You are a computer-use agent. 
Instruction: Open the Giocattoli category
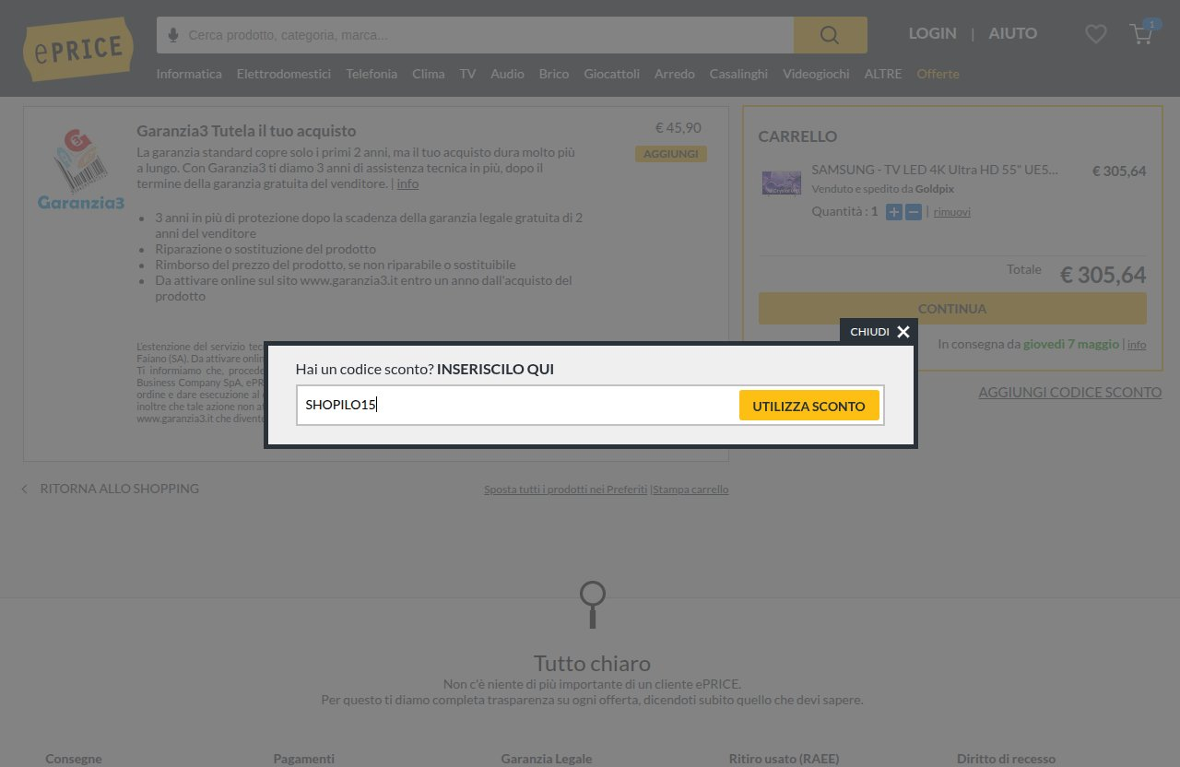tap(612, 74)
